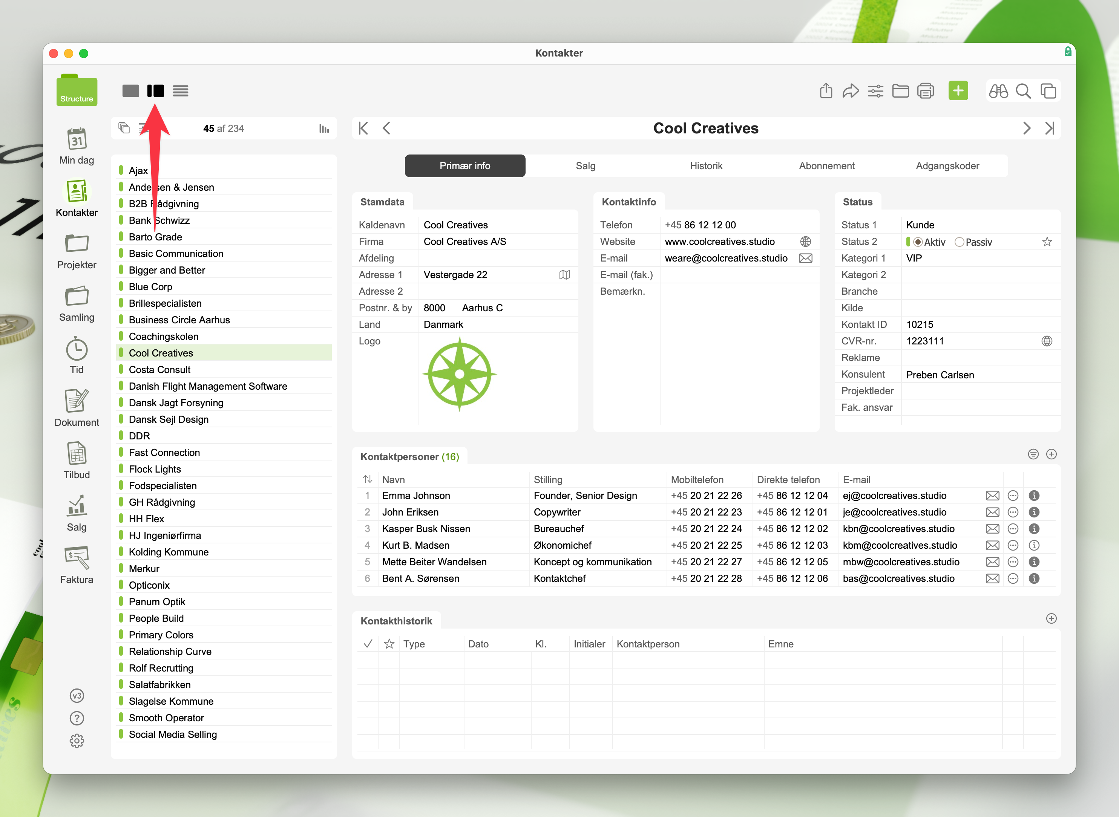Click the printer icon in toolbar
The width and height of the screenshot is (1119, 817).
tap(925, 91)
